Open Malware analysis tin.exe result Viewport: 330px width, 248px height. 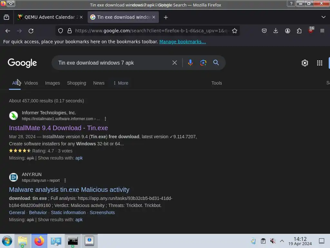pos(69,190)
